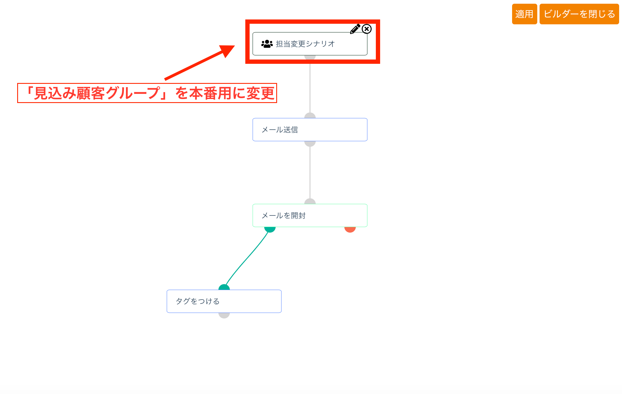Click the 適用 button
Viewport: 622px width, 394px height.
tap(524, 14)
